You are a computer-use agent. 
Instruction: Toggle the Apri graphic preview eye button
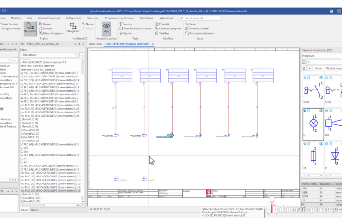tap(107, 29)
